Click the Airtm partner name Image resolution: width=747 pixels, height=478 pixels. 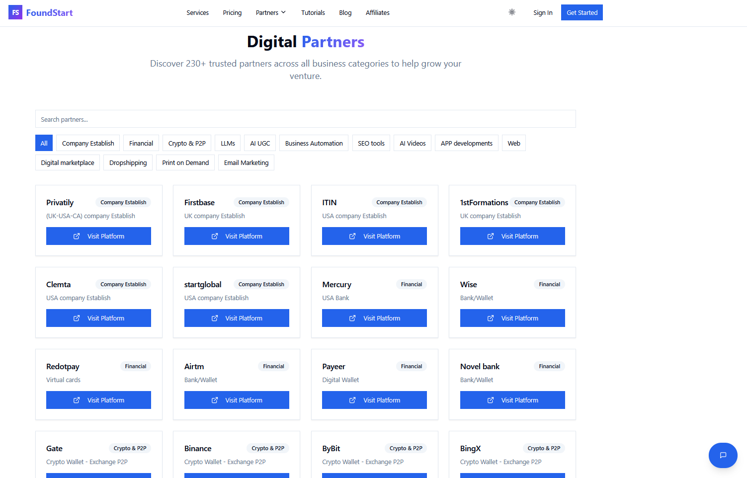(x=194, y=366)
